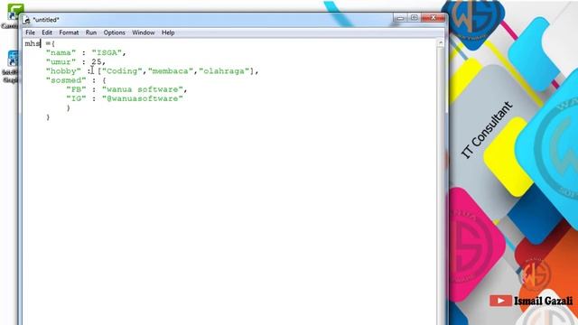Viewport: 578px width, 325px height.
Task: Click the "@wanuasoftware" string
Action: tap(143, 98)
